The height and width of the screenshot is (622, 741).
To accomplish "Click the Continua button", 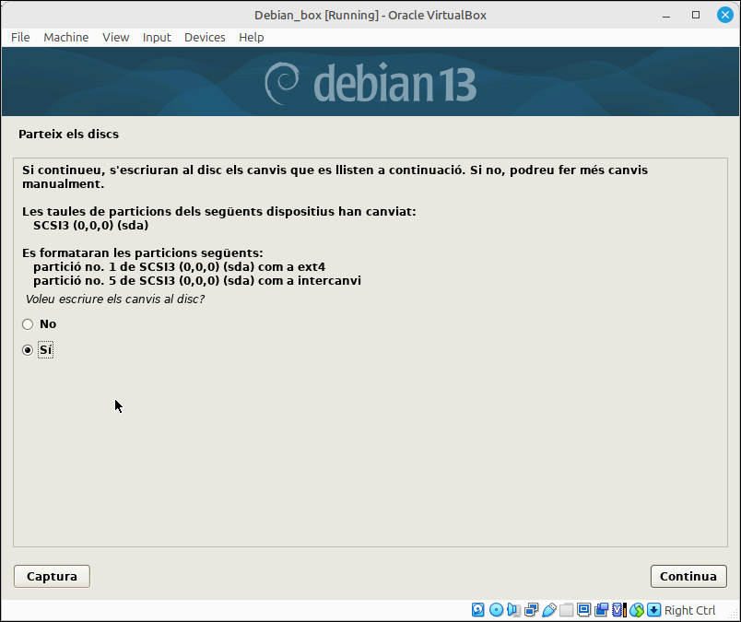I will [x=688, y=577].
